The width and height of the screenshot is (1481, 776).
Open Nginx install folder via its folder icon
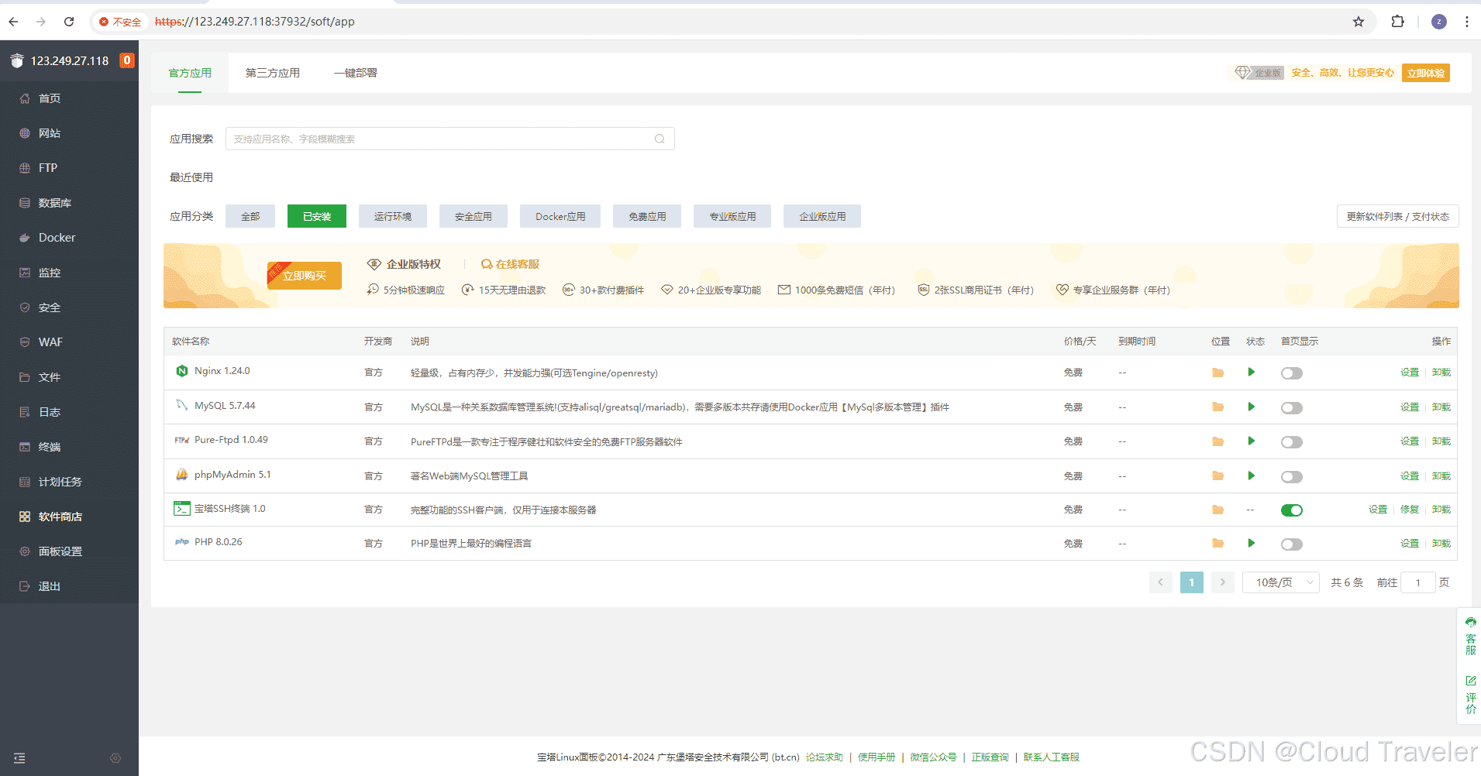[x=1218, y=373]
